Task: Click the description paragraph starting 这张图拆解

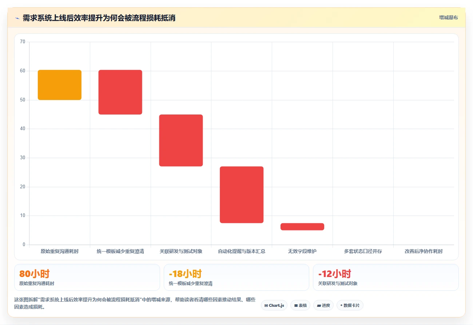Action: click(135, 303)
